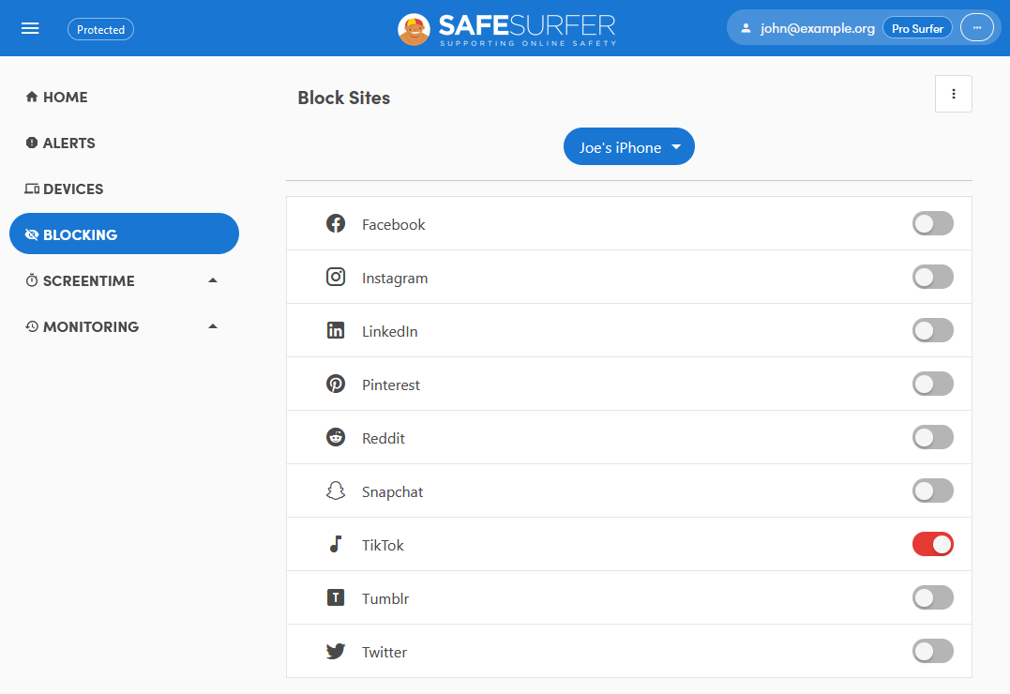
Task: Expand the Monitoring submenu arrow
Action: point(213,326)
